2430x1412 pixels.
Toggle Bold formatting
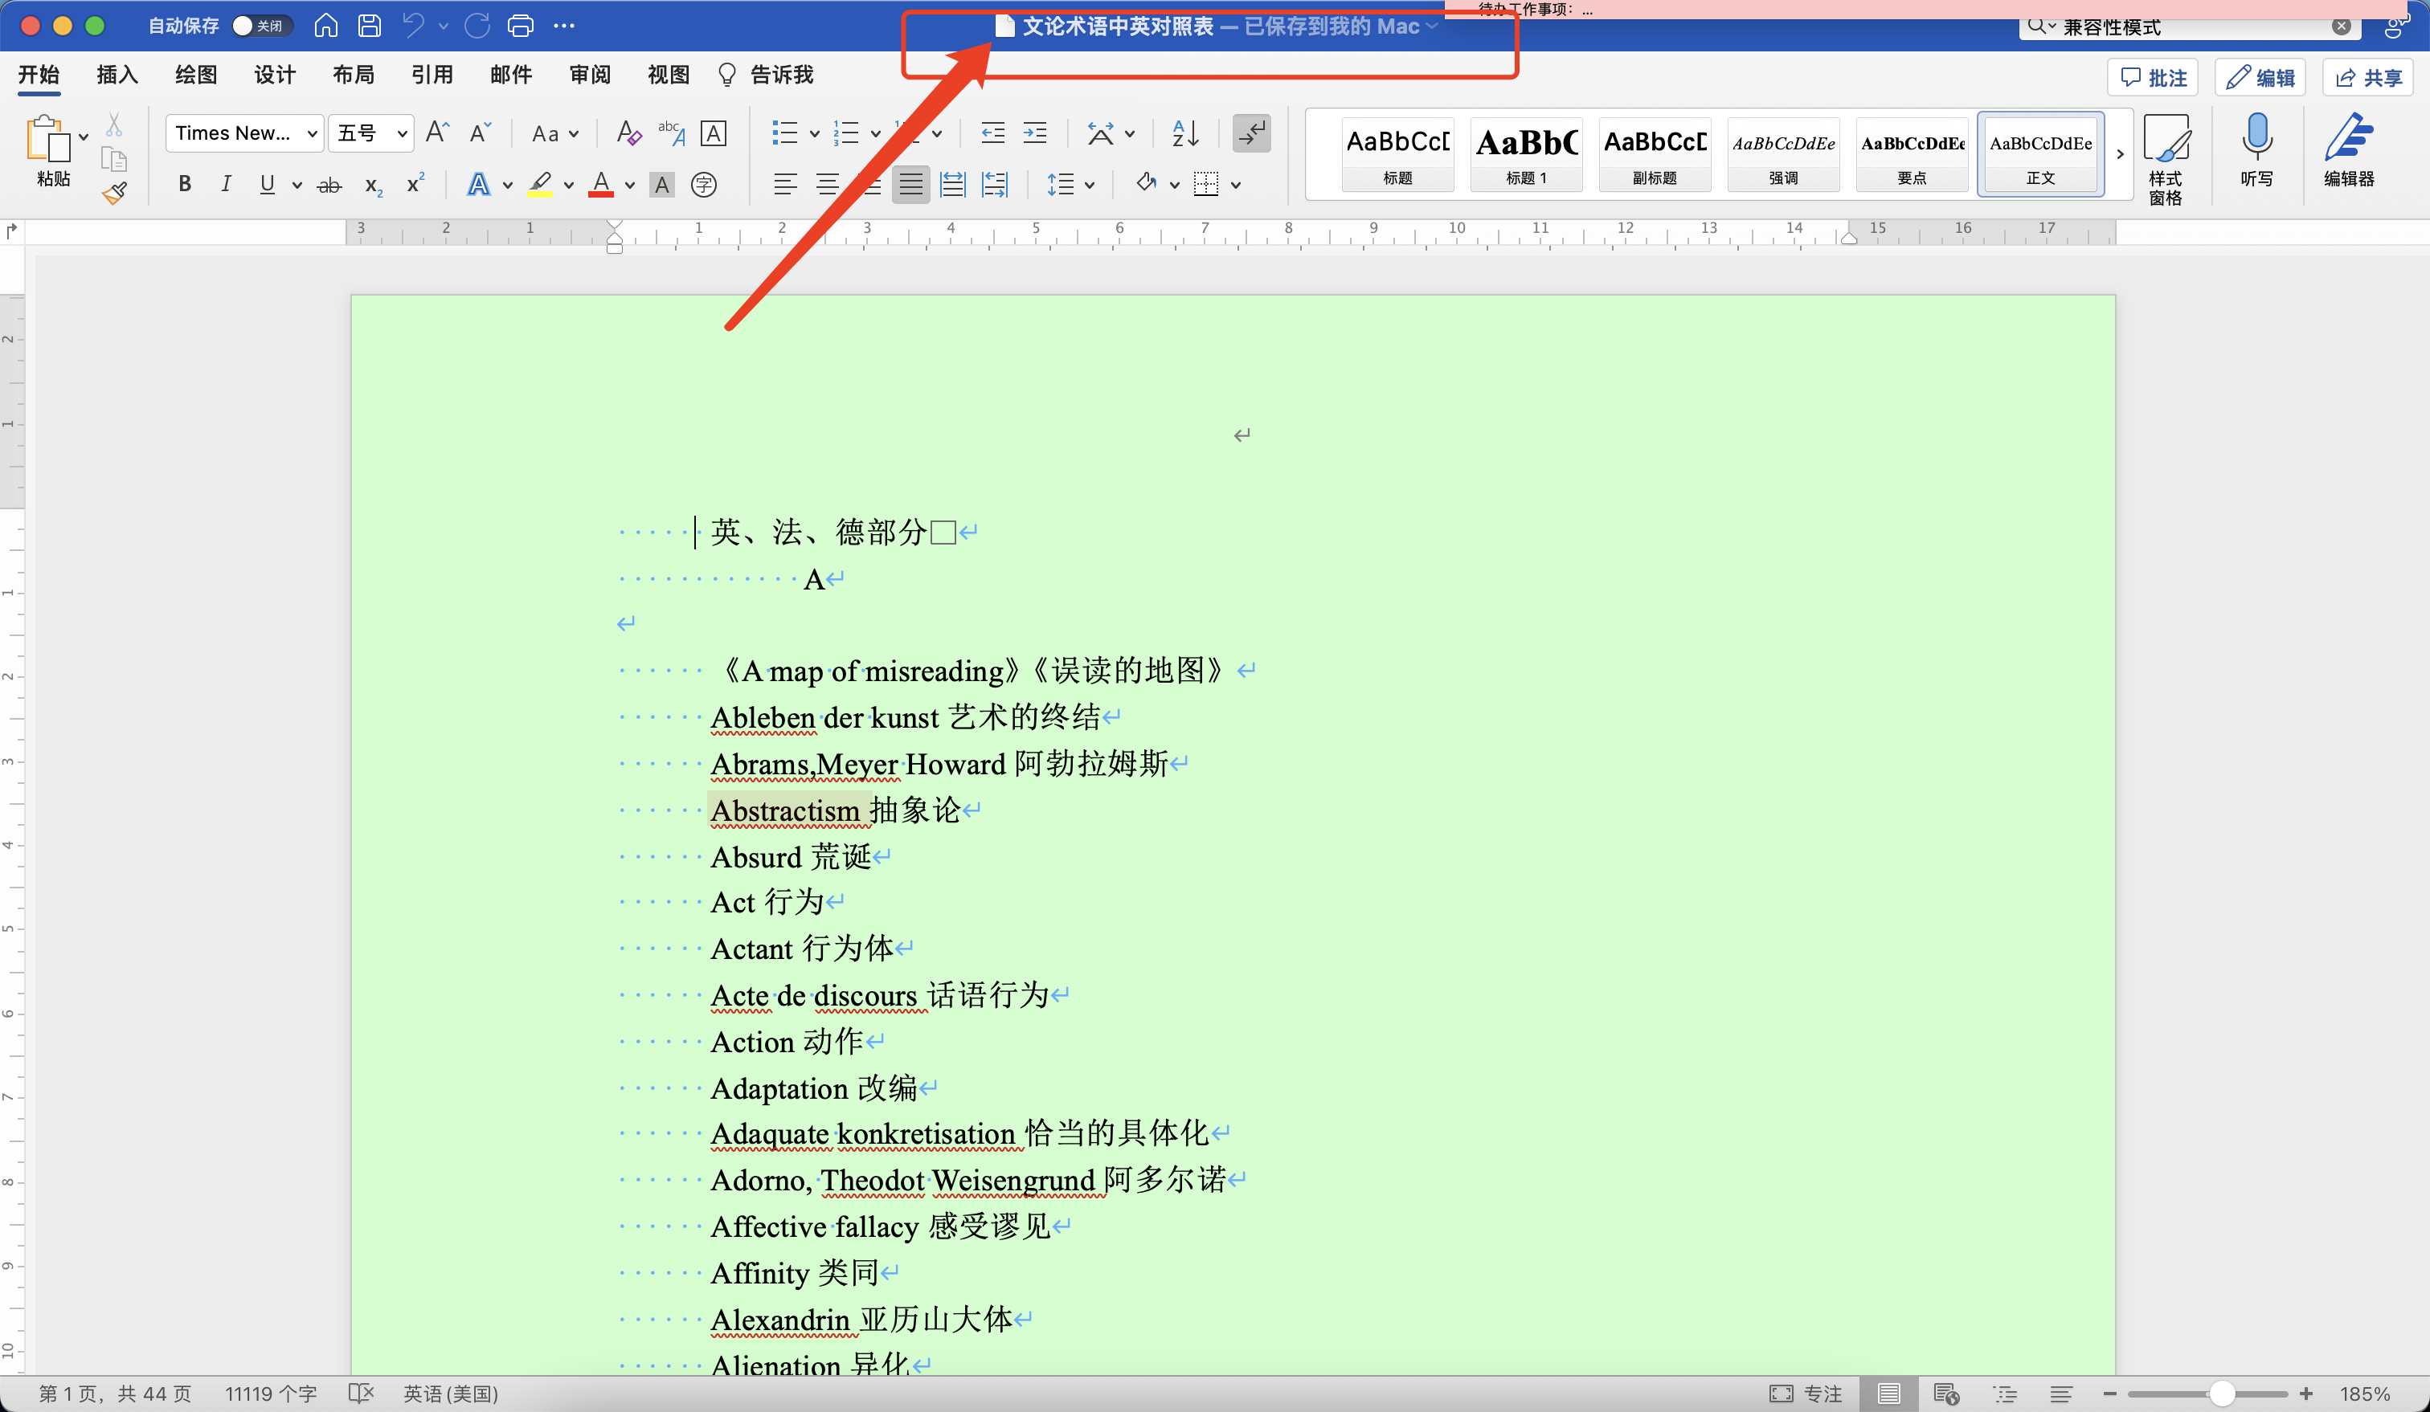(184, 184)
